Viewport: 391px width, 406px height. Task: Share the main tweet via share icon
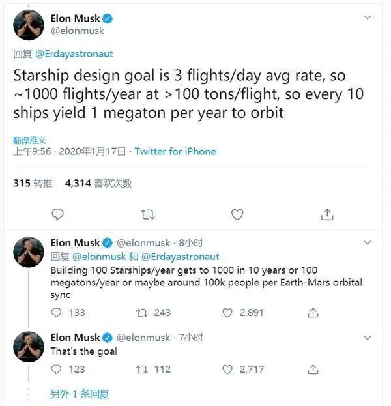coord(327,214)
